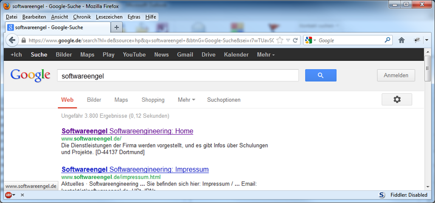Open YouTube in the Google bar

(x=134, y=55)
